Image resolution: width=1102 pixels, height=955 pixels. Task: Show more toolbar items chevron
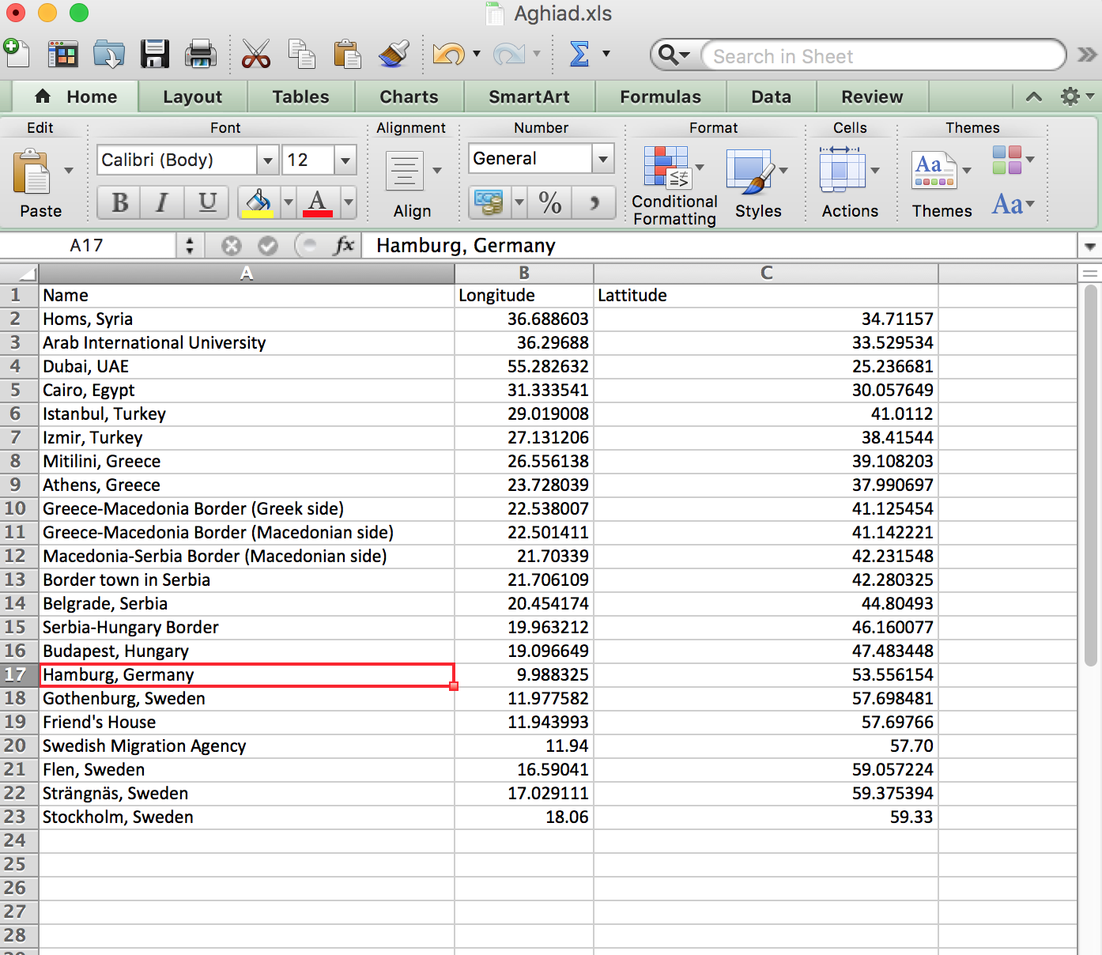(x=1087, y=55)
